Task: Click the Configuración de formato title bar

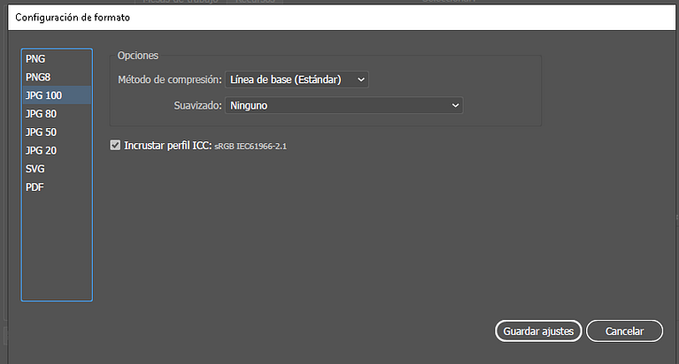Action: [342, 18]
